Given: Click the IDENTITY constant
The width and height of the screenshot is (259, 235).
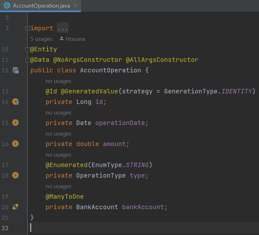Looking at the screenshot, I should click(x=237, y=91).
